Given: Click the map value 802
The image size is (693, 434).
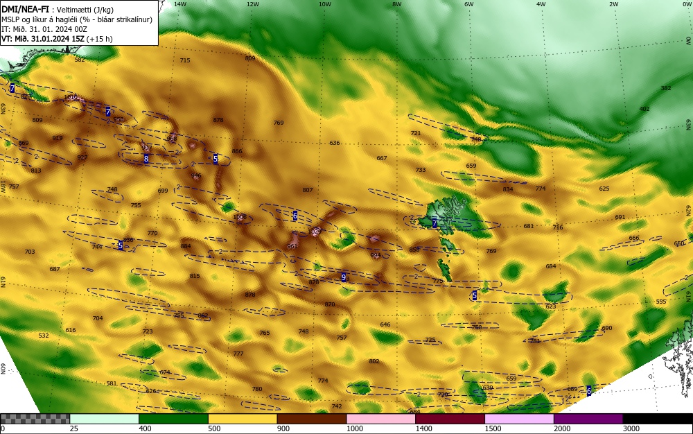Looking at the screenshot, I should [374, 361].
